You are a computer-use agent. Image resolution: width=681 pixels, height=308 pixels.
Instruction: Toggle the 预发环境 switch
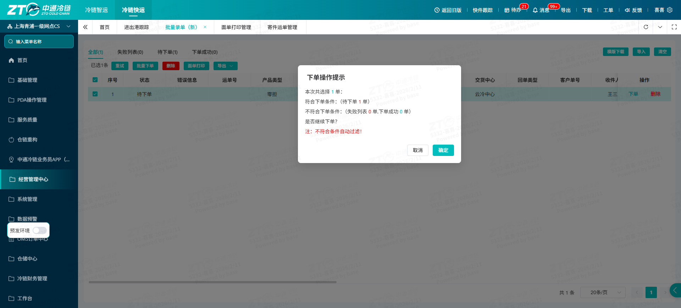[x=40, y=230]
